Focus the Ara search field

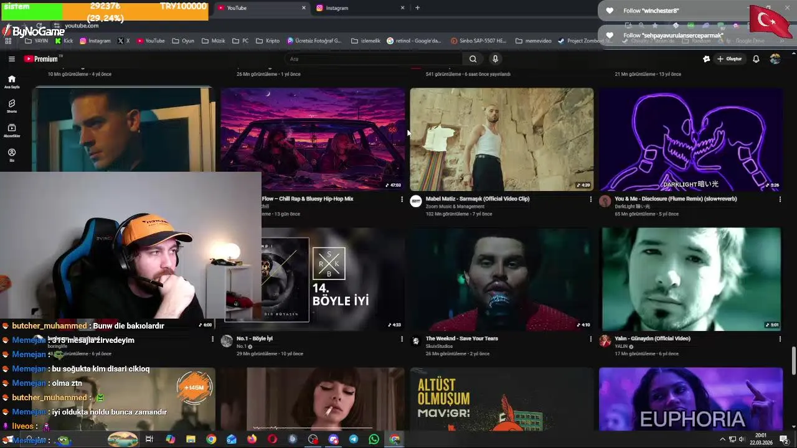click(374, 59)
